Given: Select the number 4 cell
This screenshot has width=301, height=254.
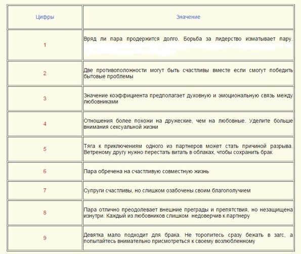Looking at the screenshot, I should (45, 124).
